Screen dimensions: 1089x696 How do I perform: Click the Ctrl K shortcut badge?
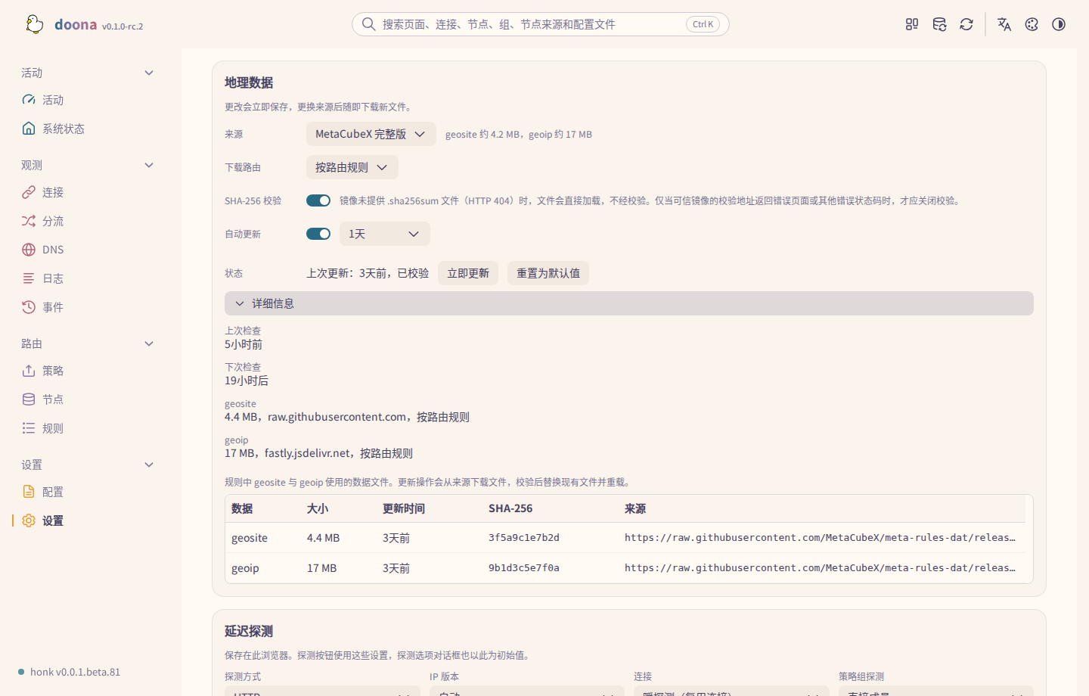(x=703, y=24)
